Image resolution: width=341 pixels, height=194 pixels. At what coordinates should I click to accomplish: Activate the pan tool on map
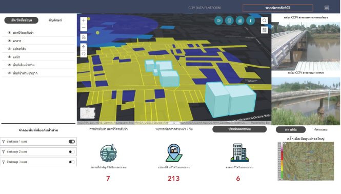[x=84, y=47]
